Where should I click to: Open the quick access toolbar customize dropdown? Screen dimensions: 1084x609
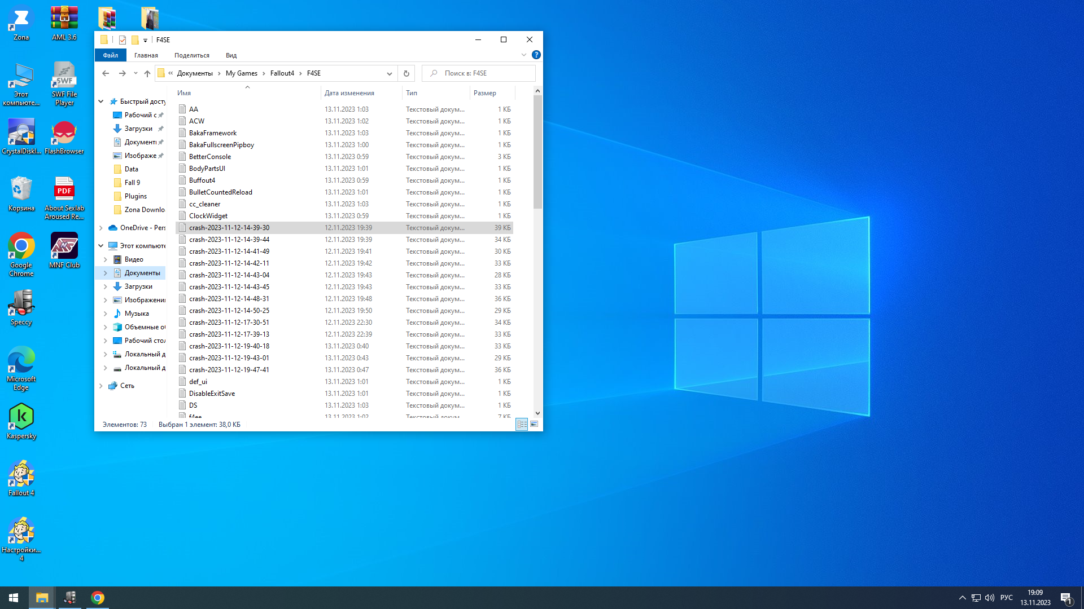(145, 40)
